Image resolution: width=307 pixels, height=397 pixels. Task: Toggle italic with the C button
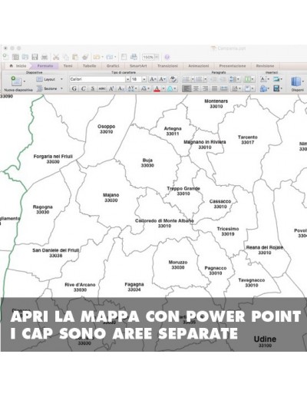tap(83, 88)
